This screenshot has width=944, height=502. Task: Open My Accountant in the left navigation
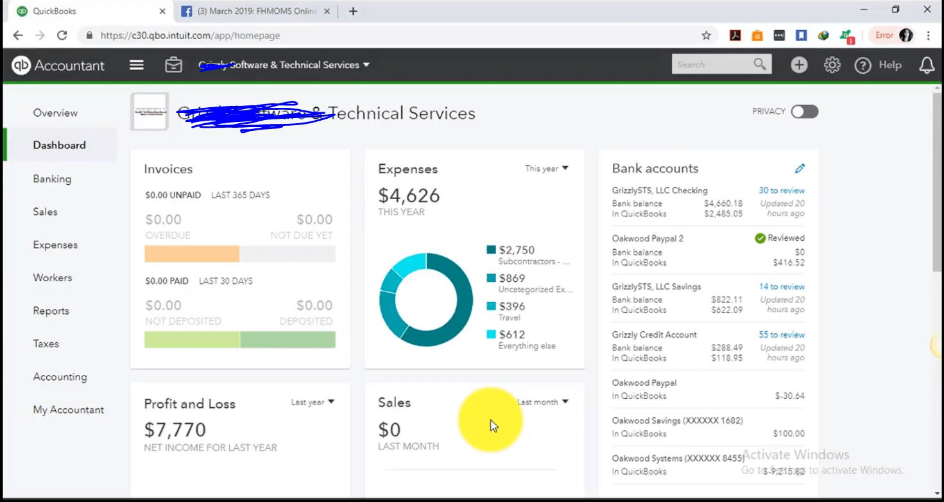(68, 410)
